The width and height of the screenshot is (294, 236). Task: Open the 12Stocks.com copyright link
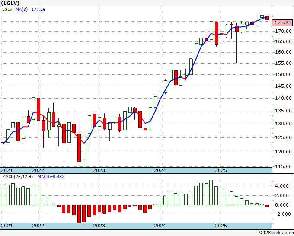coord(276,233)
